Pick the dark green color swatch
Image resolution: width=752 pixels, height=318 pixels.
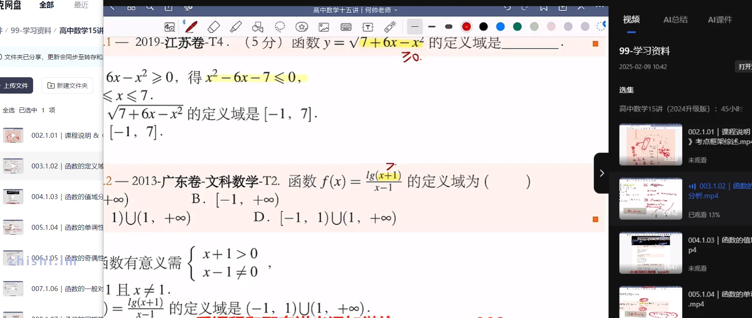click(x=517, y=27)
